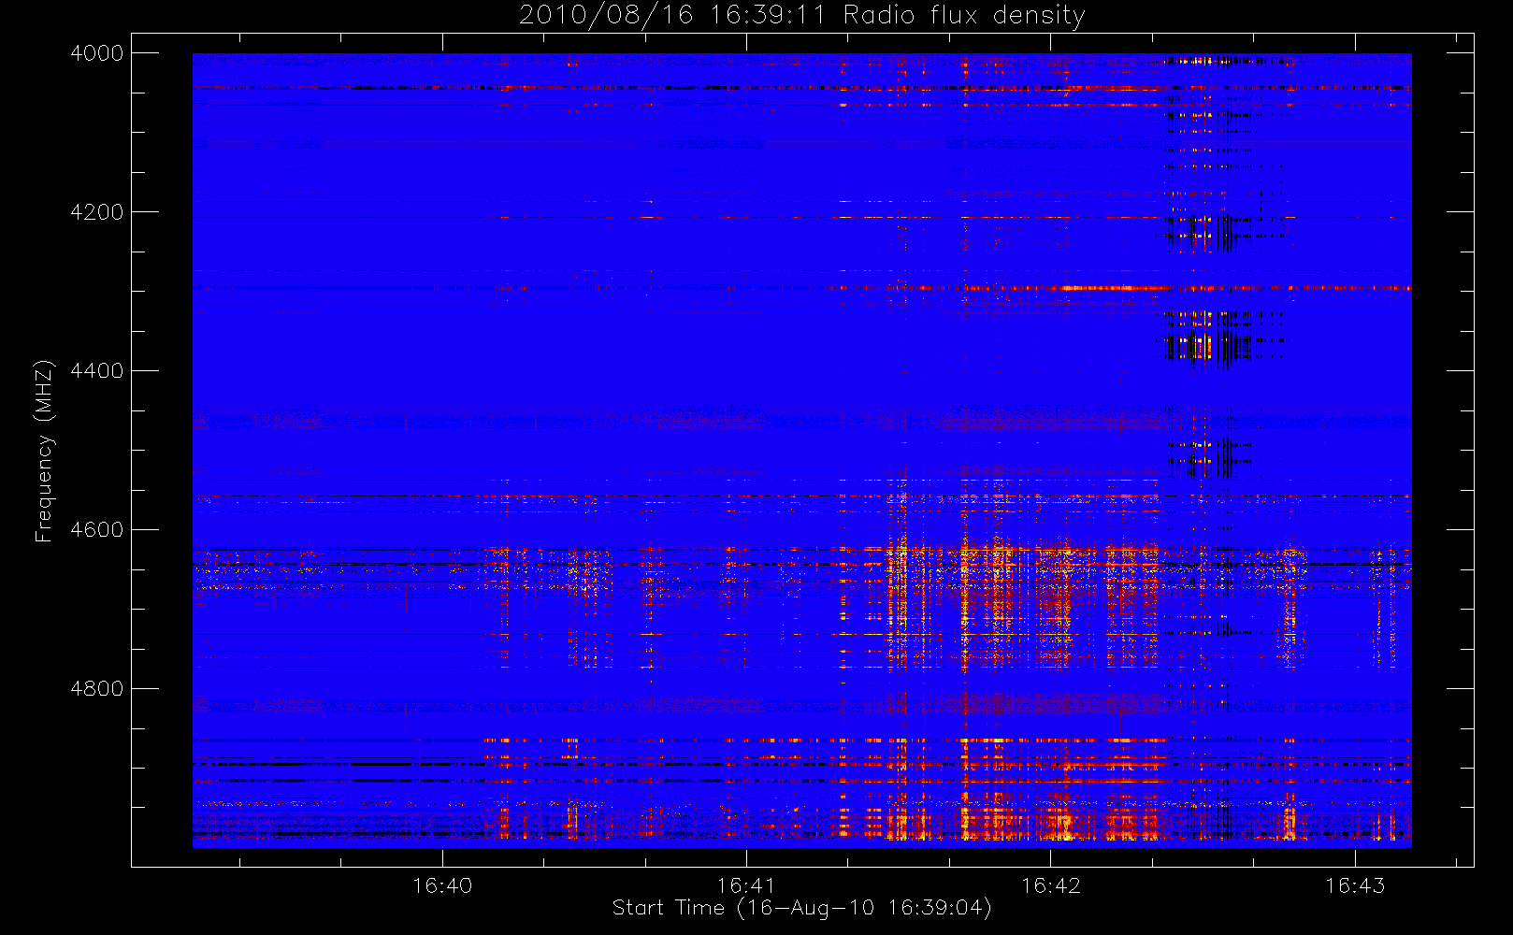Image resolution: width=1513 pixels, height=935 pixels.
Task: Click the plot title '2010/08/16 16:39:11 Radio flux density'
Action: [802, 16]
